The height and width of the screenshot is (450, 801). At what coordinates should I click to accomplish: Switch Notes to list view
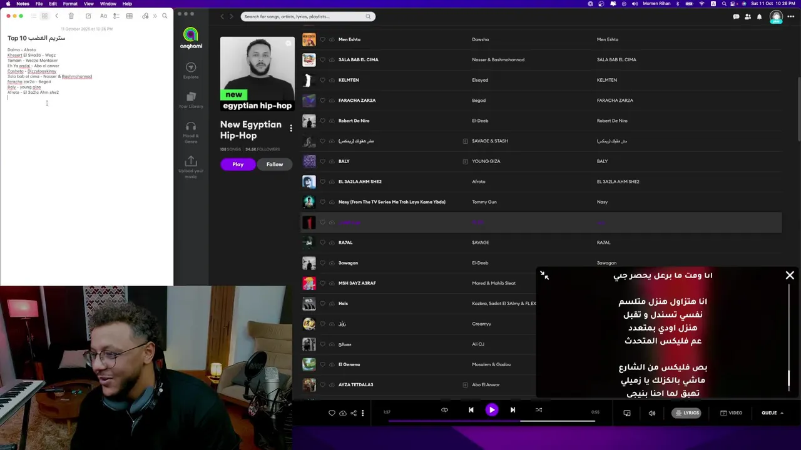(x=33, y=16)
